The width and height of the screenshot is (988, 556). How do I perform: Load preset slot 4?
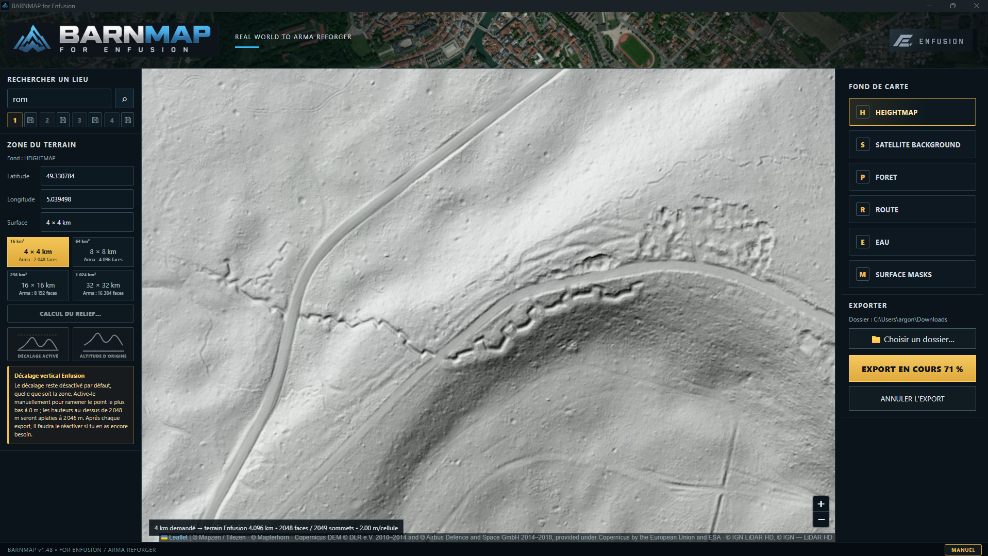[112, 120]
